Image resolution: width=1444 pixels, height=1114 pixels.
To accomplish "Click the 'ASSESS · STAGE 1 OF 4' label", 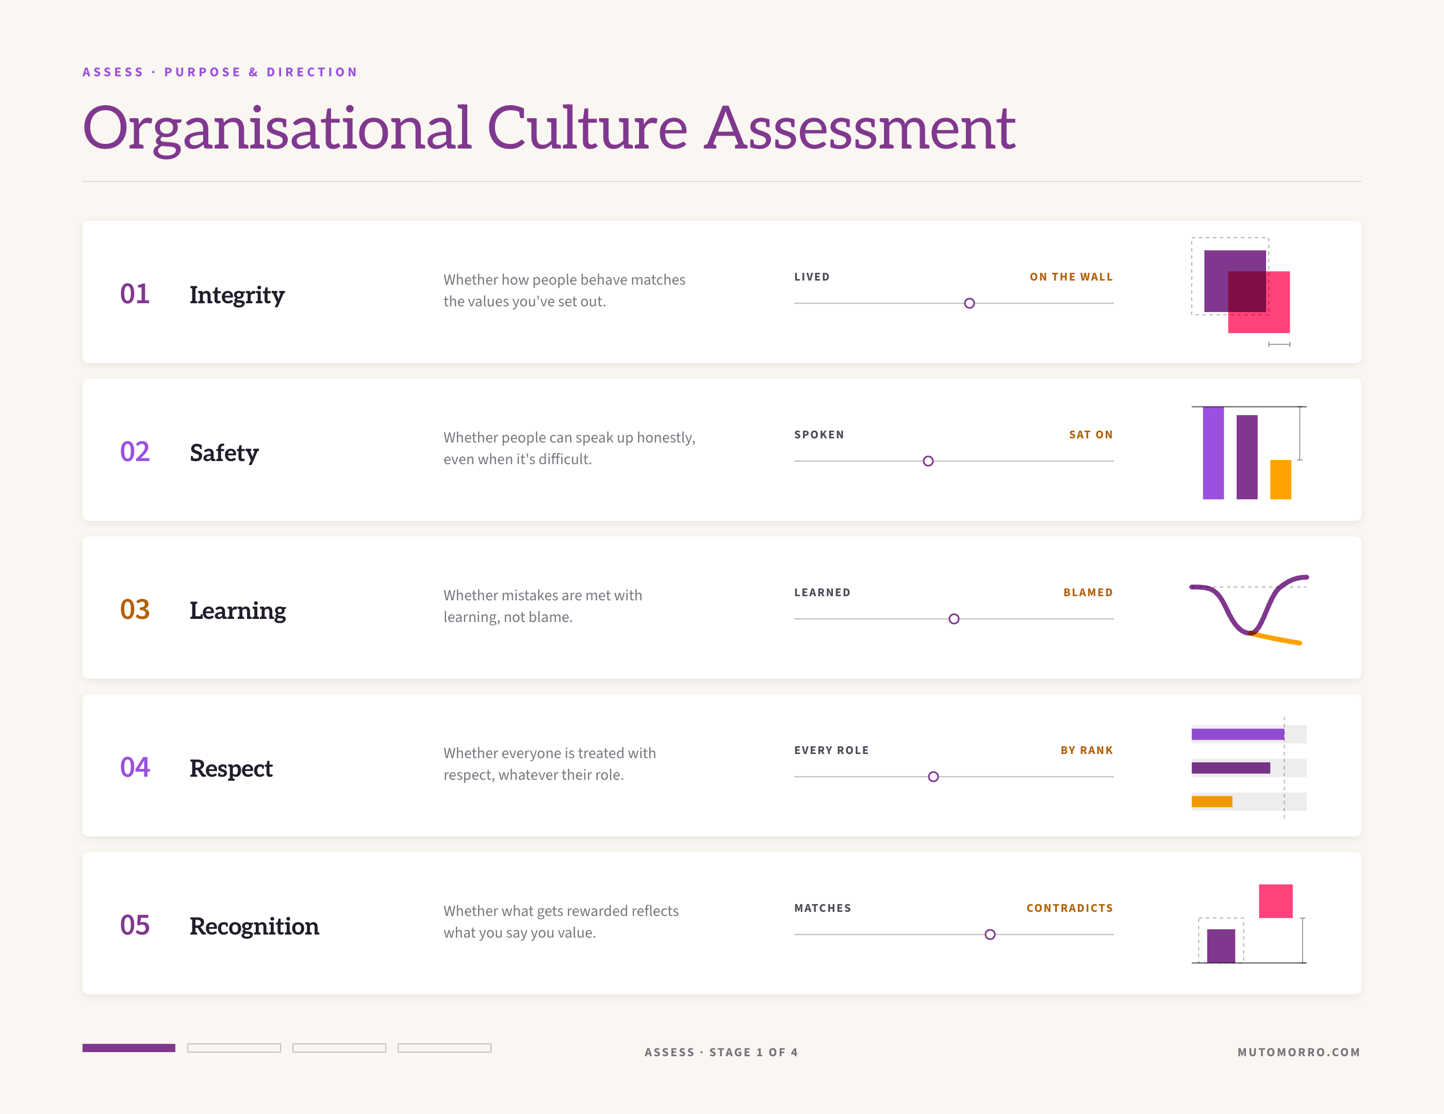I will click(721, 1052).
